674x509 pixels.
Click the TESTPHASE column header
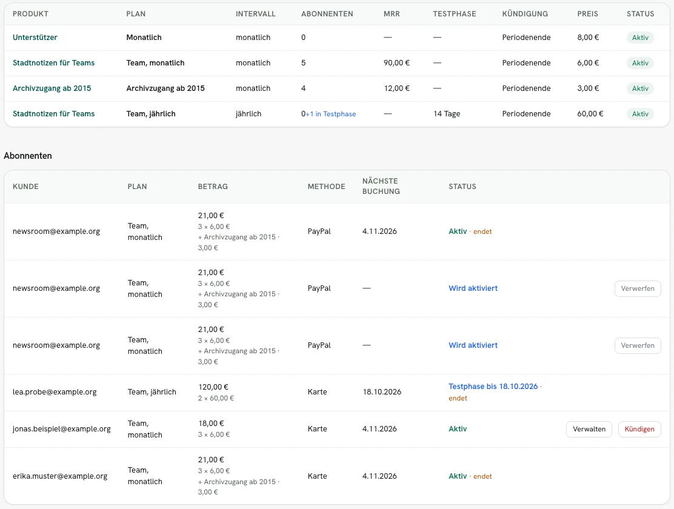(455, 14)
